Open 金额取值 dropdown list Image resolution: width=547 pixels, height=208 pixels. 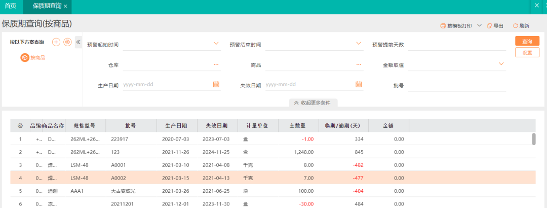pos(501,64)
